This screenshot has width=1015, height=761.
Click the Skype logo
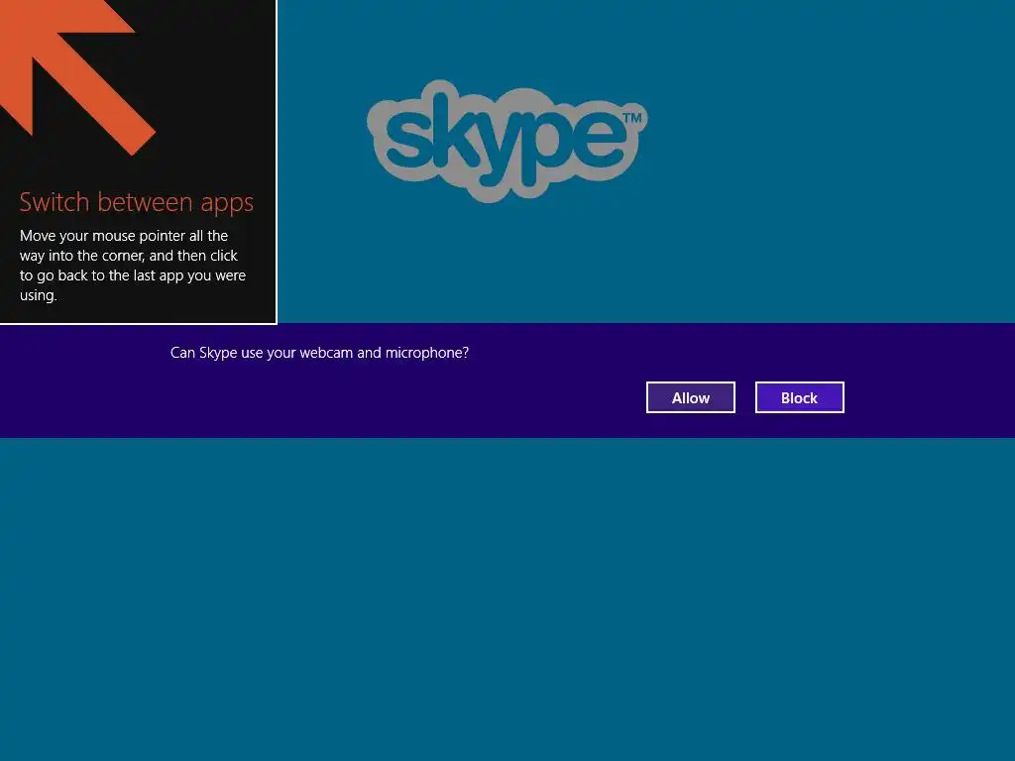pyautogui.click(x=507, y=141)
